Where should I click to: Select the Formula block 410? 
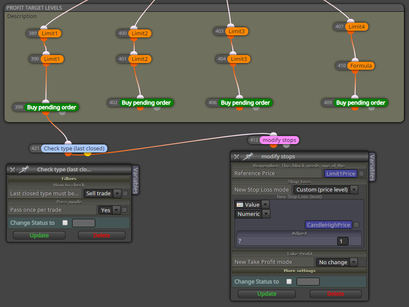(x=361, y=66)
